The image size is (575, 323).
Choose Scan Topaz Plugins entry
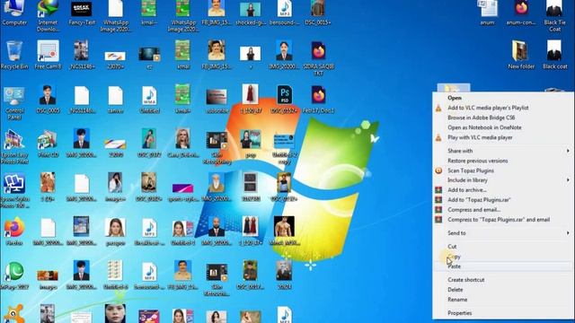tap(471, 170)
